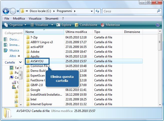Click the Visualizza views toolbar button
This screenshot has width=164, height=121.
pyautogui.click(x=39, y=25)
